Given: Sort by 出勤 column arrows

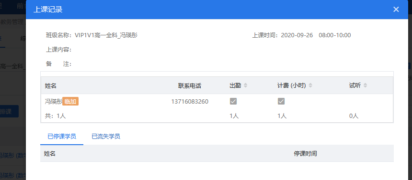Looking at the screenshot, I should pyautogui.click(x=245, y=85).
